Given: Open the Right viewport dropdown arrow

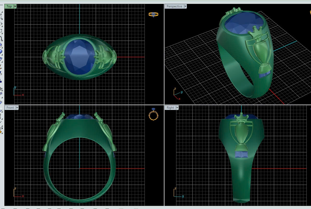Looking at the screenshot, I should pos(177,108).
